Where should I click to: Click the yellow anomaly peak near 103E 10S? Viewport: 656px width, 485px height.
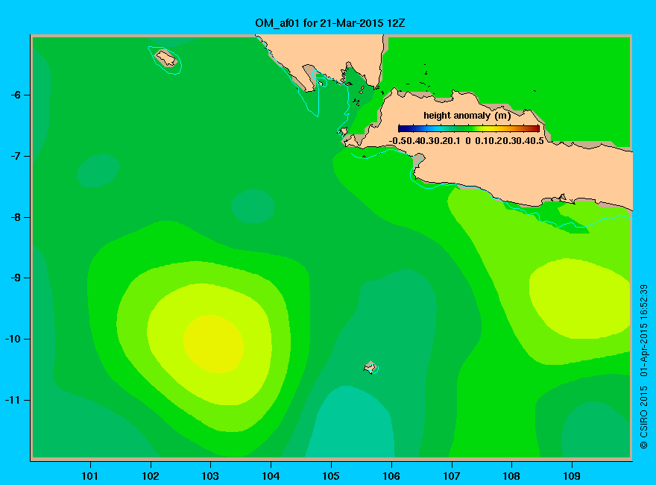click(213, 344)
